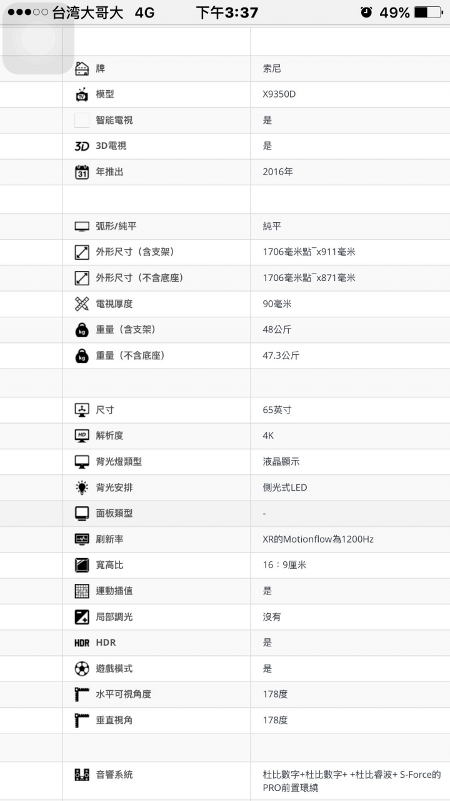This screenshot has height=801, width=450.
Task: Tap the speaker icon beside 音響系統
Action: click(82, 775)
